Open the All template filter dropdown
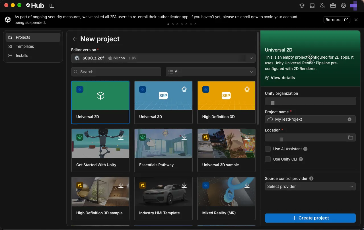Screen dimensions: 364x230 coord(211,72)
